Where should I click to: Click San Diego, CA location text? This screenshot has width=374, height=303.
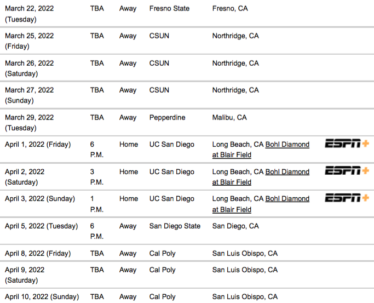235,226
